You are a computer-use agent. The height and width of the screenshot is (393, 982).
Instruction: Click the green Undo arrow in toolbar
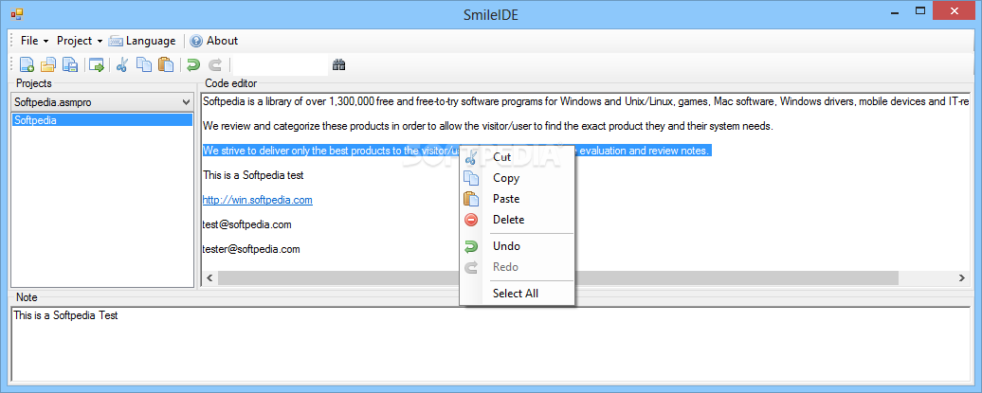tap(193, 64)
